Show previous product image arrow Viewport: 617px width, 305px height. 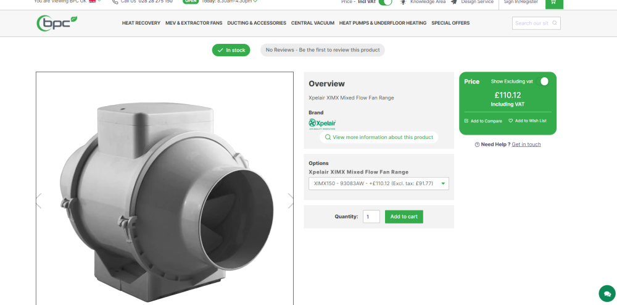coord(38,201)
